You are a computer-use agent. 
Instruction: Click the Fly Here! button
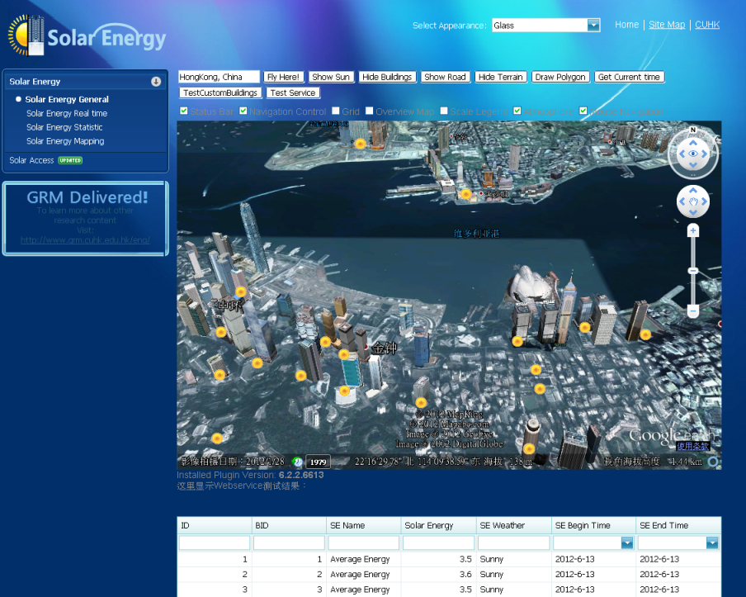283,77
